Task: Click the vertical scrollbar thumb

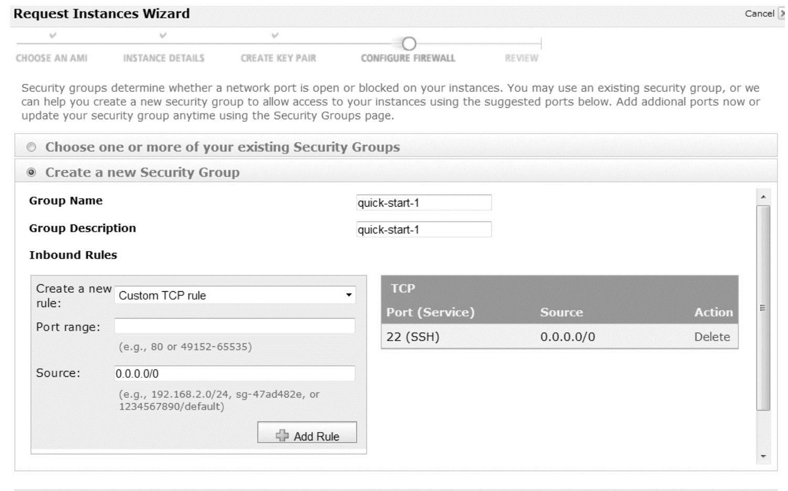Action: click(x=763, y=308)
